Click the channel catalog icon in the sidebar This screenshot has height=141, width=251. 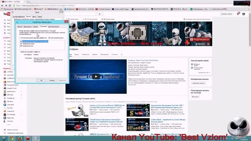pos(5,130)
